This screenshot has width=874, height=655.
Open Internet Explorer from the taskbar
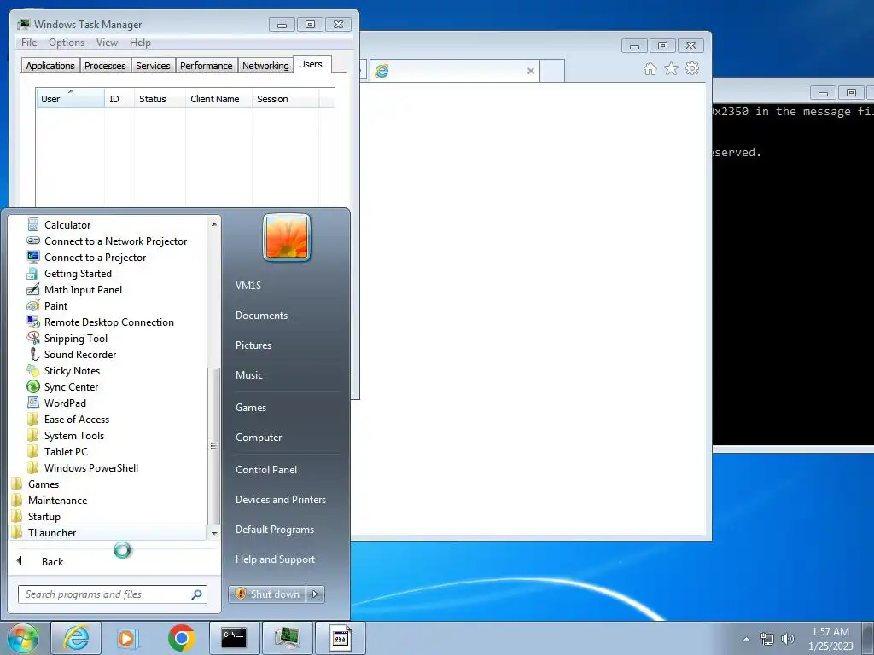pyautogui.click(x=76, y=638)
